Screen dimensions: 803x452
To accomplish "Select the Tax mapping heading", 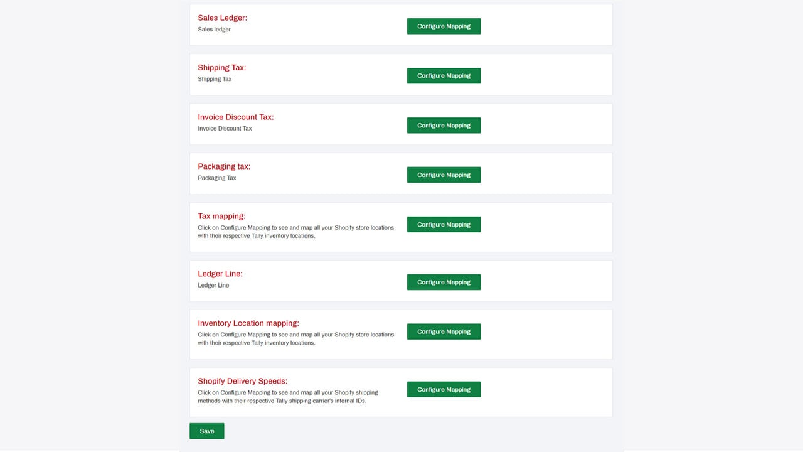I will pyautogui.click(x=222, y=216).
